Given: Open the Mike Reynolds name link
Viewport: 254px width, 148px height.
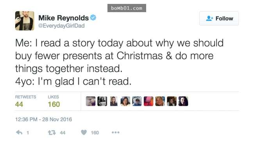Looking at the screenshot, I should click(63, 18).
